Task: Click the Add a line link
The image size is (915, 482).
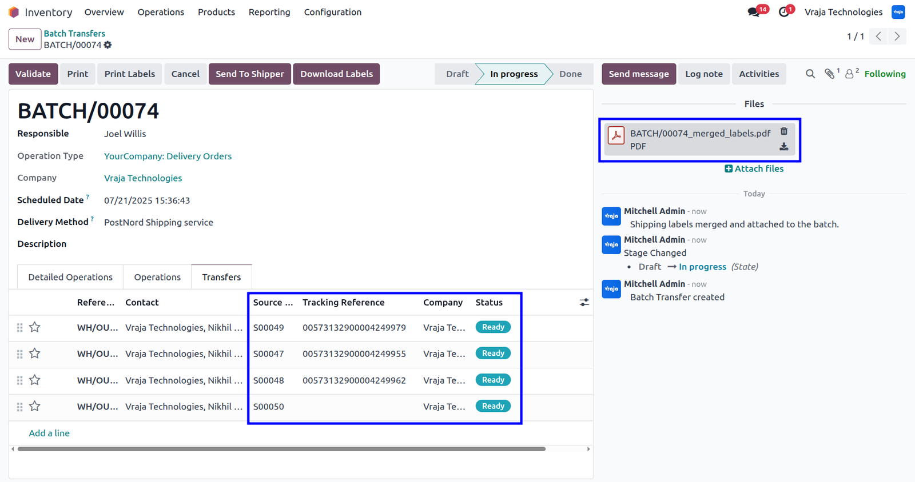Action: point(49,433)
